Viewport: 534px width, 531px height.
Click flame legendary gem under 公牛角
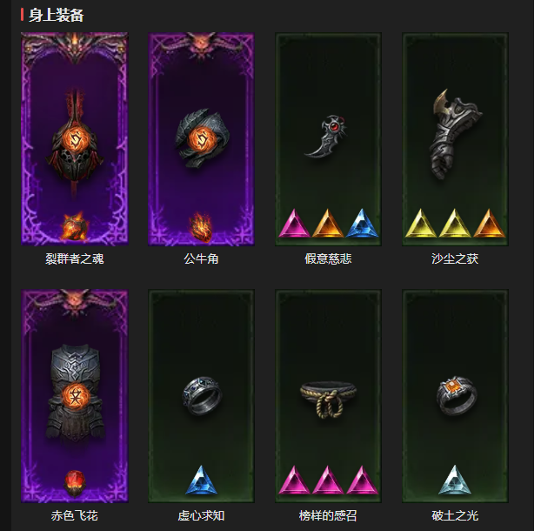click(201, 226)
